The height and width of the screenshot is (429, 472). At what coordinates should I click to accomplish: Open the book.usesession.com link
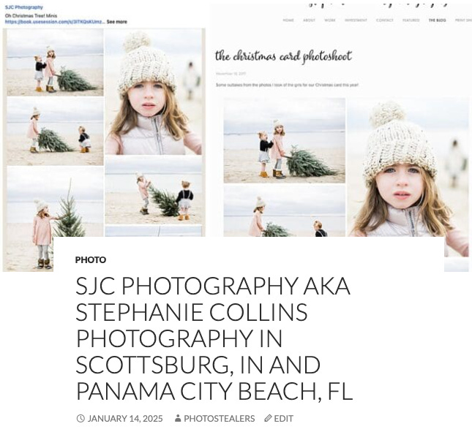[55, 22]
